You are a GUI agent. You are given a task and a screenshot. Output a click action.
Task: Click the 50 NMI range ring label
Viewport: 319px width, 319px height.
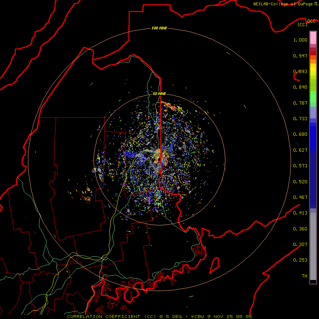point(159,94)
